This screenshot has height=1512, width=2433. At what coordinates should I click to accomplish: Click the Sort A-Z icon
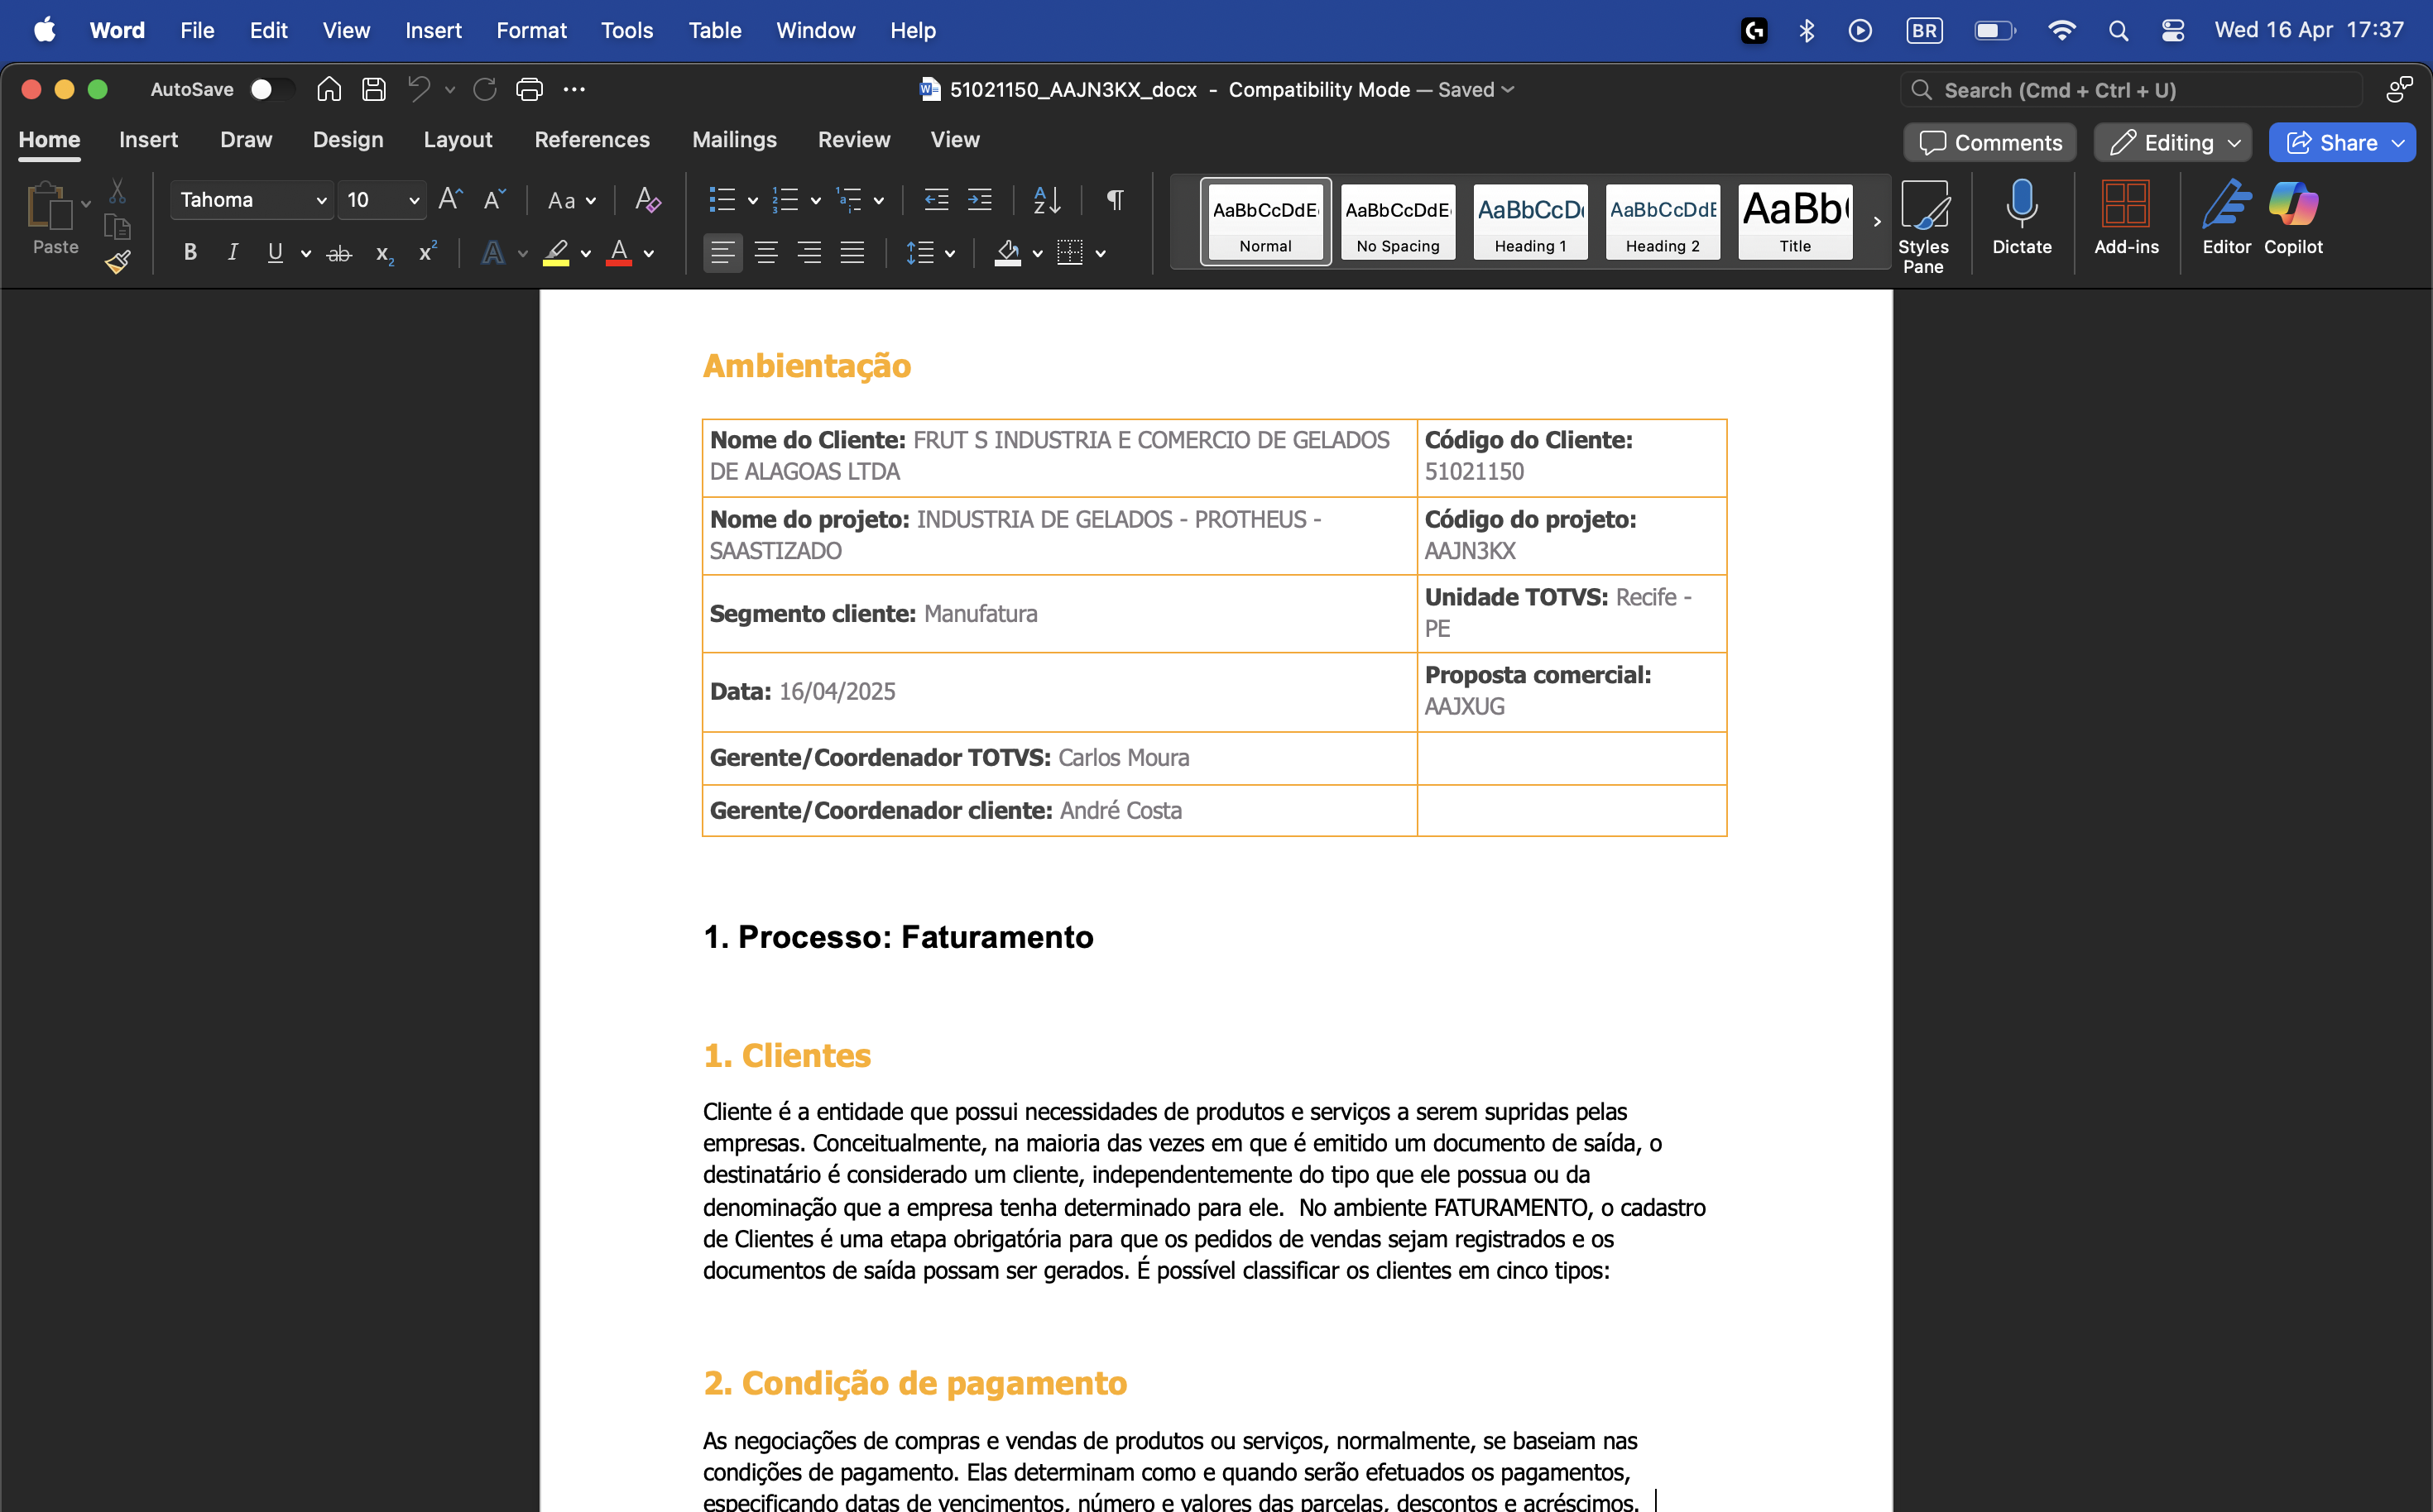click(x=1046, y=200)
